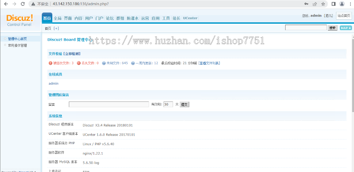Click into the 留言 message text field
This screenshot has width=354, height=172.
[x=109, y=105]
